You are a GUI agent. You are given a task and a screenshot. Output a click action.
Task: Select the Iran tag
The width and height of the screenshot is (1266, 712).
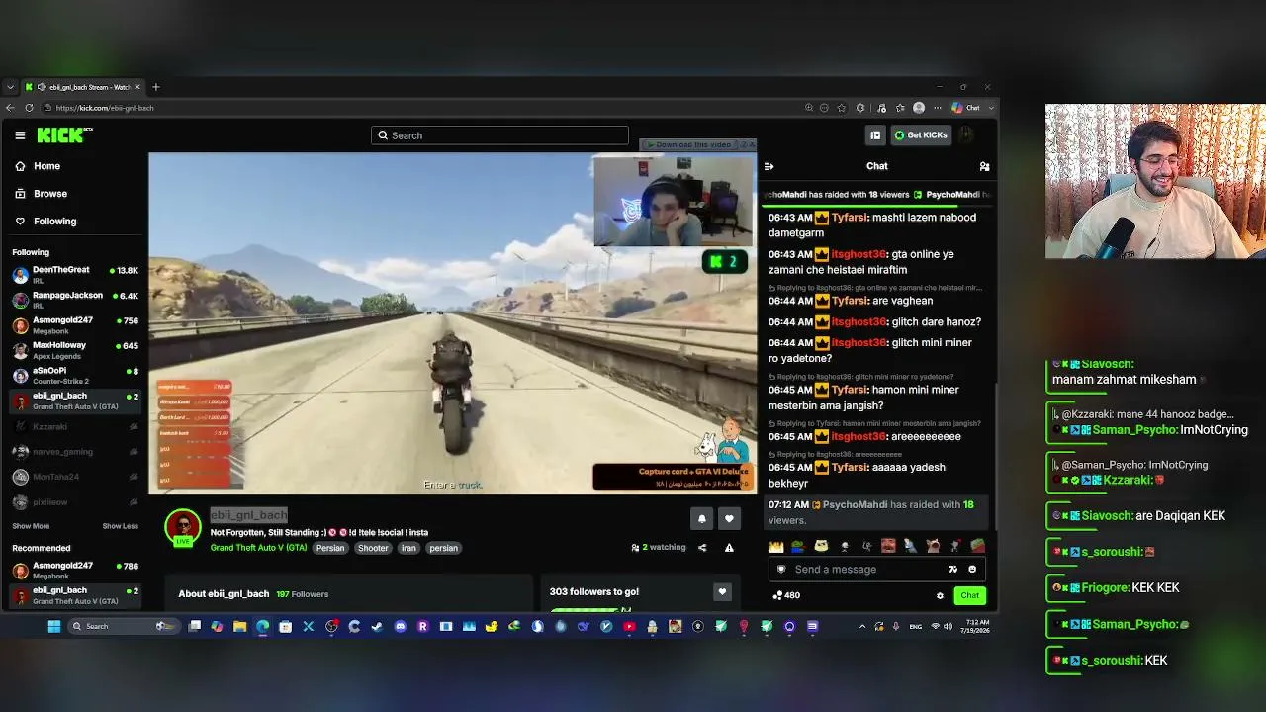[408, 548]
